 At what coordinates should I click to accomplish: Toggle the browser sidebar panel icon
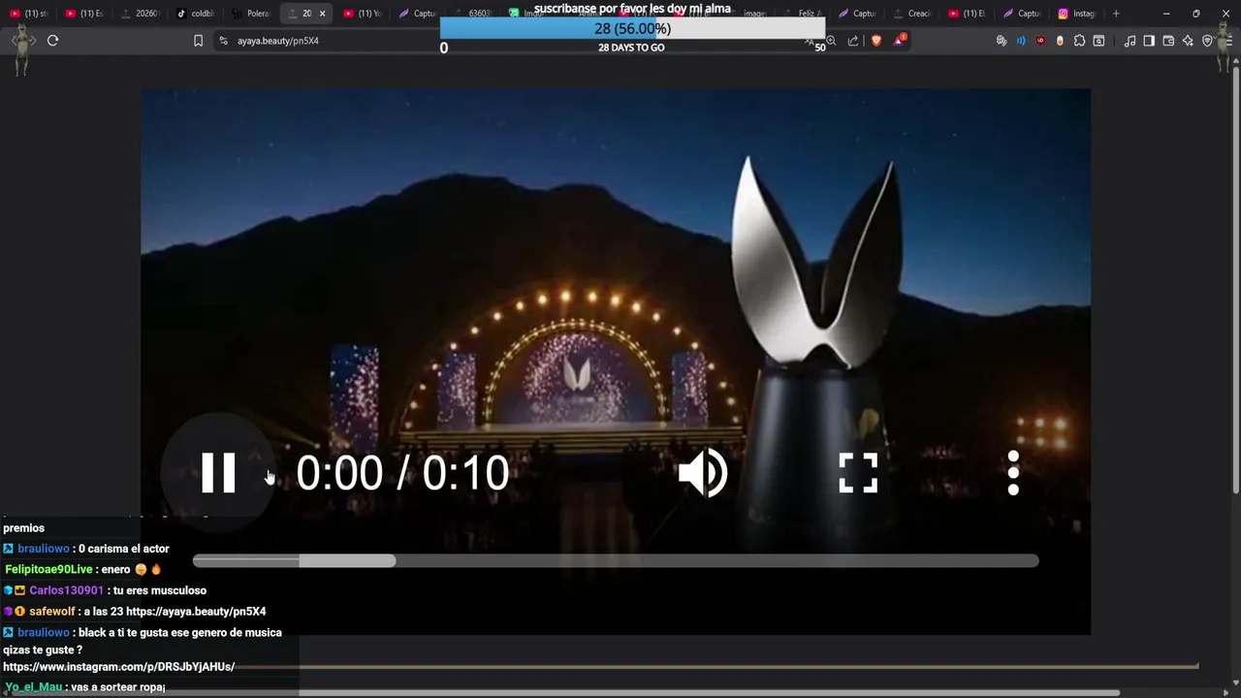(x=1149, y=41)
